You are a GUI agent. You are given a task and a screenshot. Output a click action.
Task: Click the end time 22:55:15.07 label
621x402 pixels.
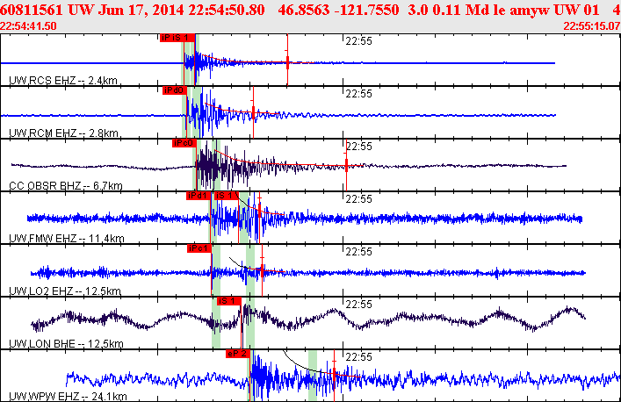pos(590,26)
